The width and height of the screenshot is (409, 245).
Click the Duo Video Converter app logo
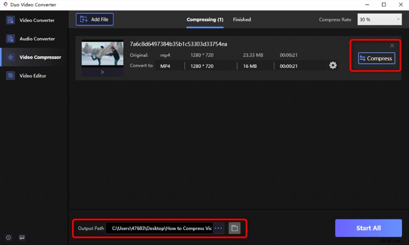pos(5,5)
